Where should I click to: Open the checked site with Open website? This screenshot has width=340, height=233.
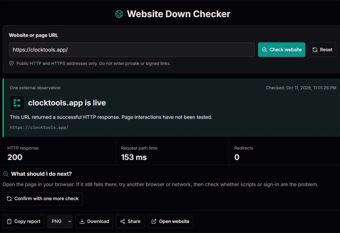pos(170,221)
